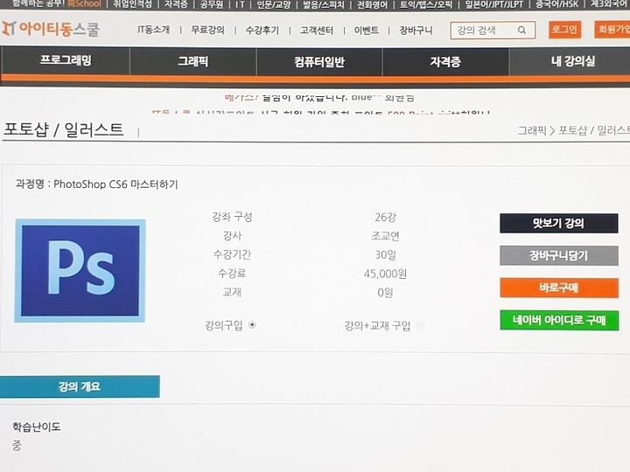
Task: Click the instructor name 조교연
Action: [385, 236]
